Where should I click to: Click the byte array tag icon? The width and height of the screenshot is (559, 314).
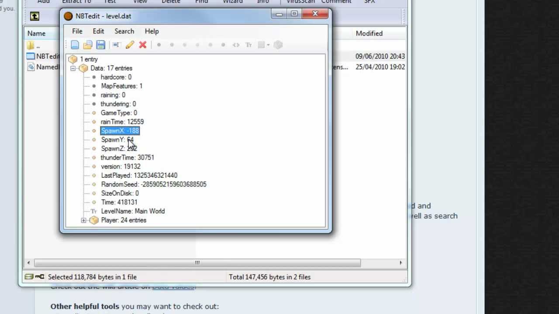pos(236,45)
